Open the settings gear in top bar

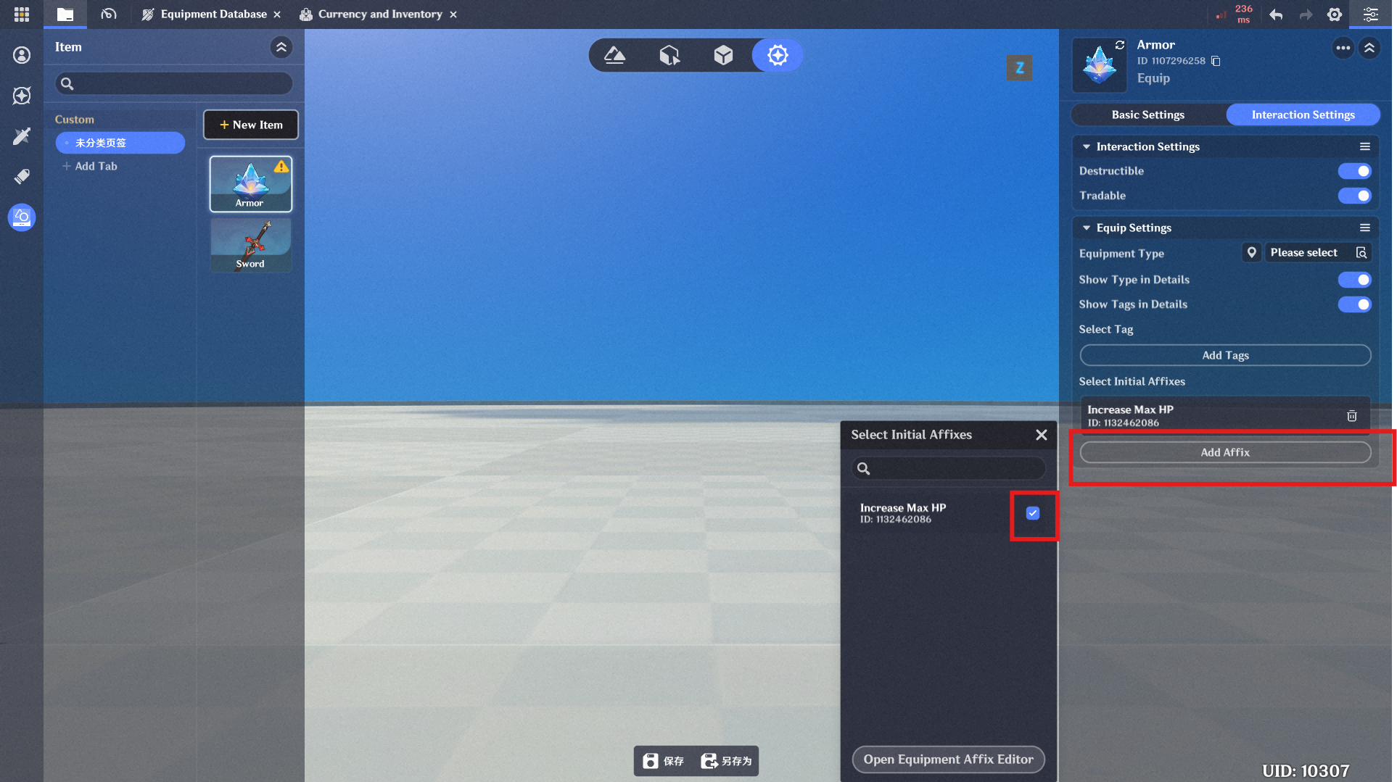(1335, 14)
